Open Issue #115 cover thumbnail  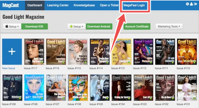78,52
